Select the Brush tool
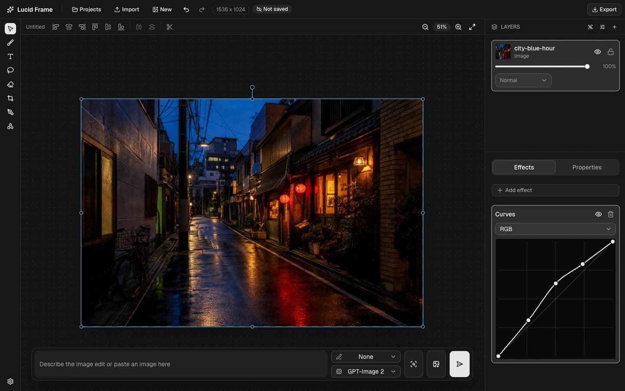 pyautogui.click(x=10, y=43)
